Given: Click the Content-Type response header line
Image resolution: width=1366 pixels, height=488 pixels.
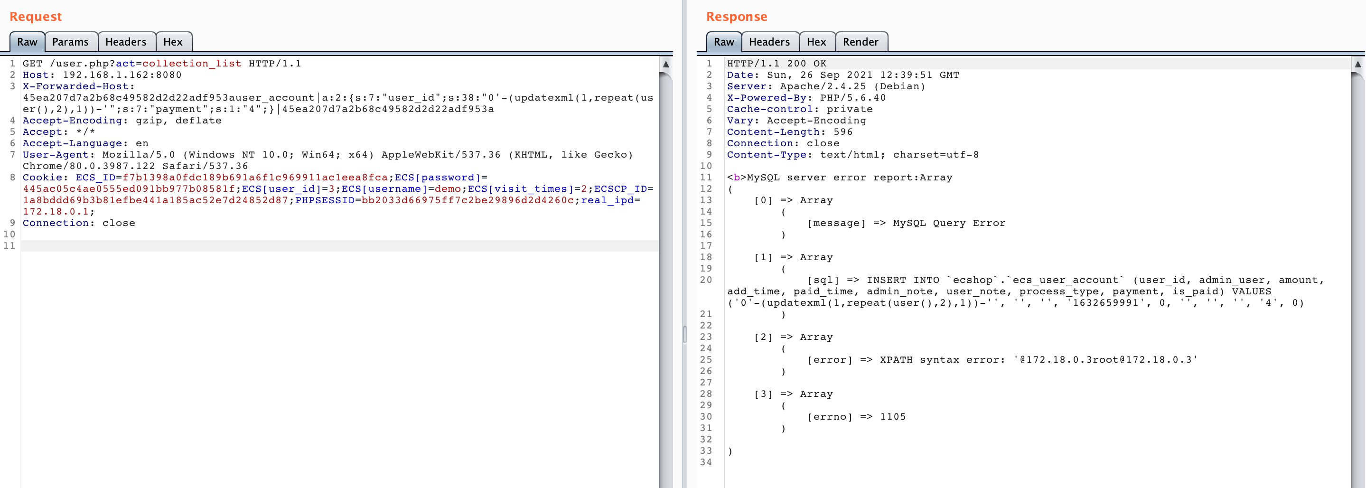Looking at the screenshot, I should coord(853,155).
